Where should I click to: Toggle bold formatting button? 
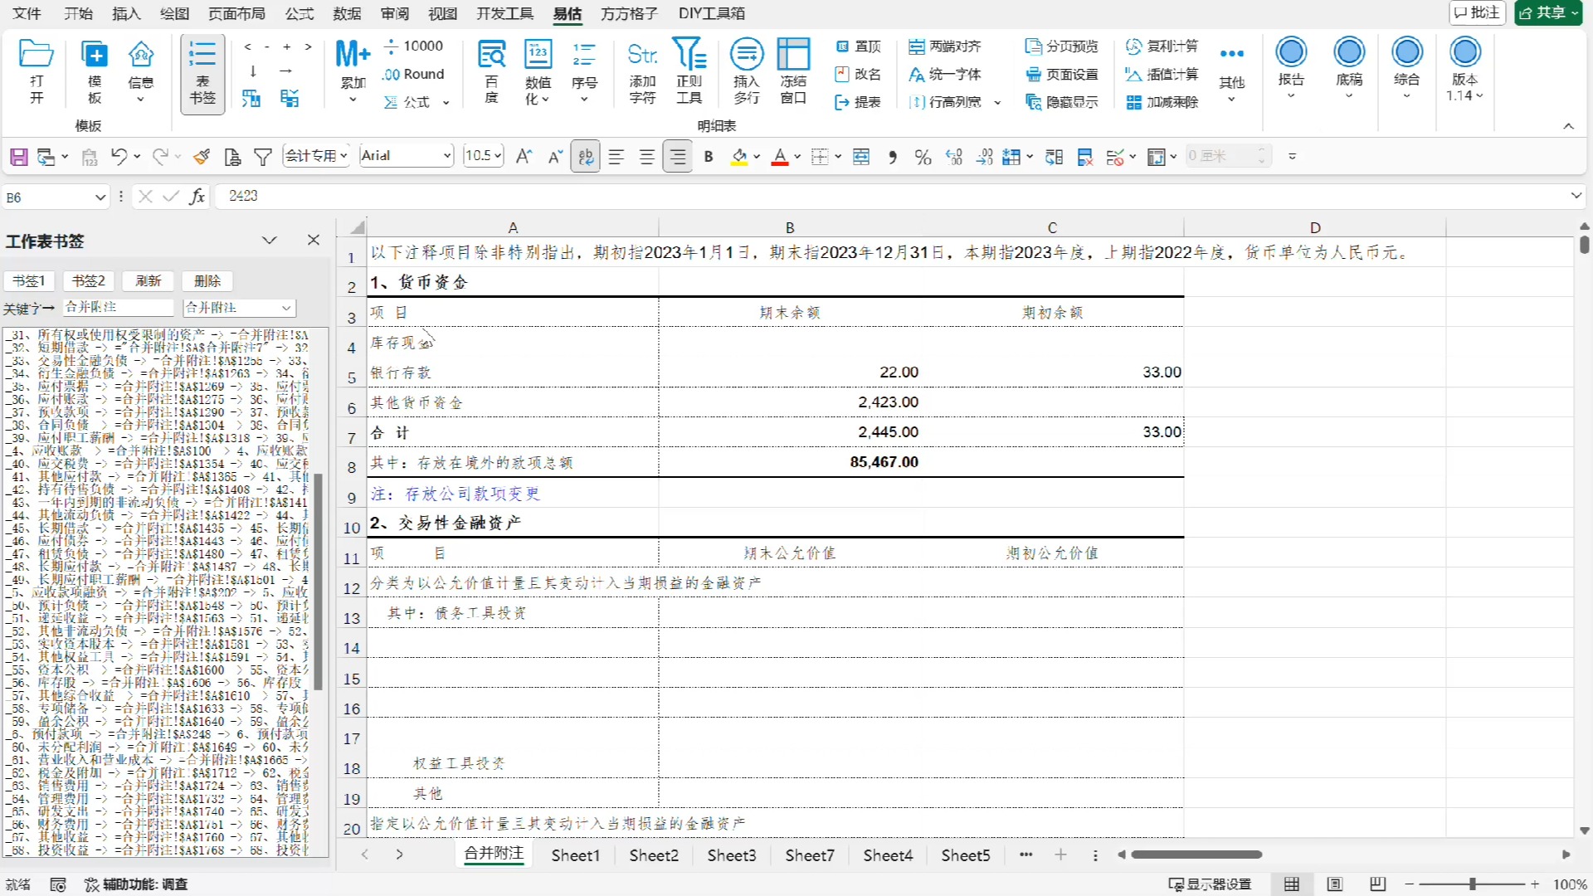[709, 157]
